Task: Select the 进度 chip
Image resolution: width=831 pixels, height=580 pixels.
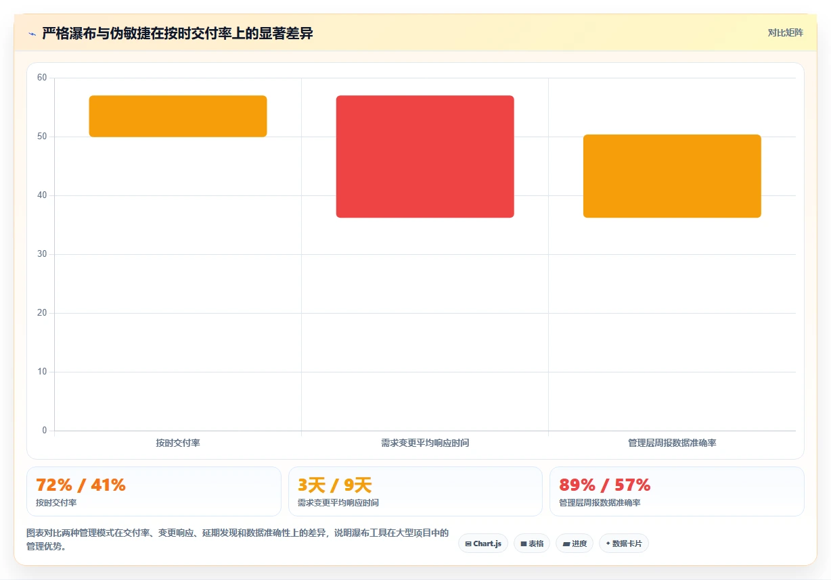Action: pos(575,543)
